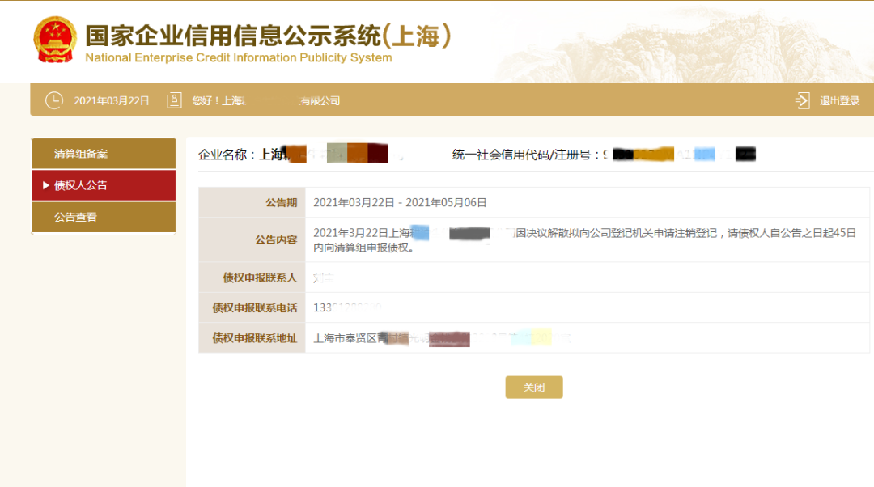The width and height of the screenshot is (874, 487).
Task: Click the clock icon beside the date
Action: tap(53, 100)
